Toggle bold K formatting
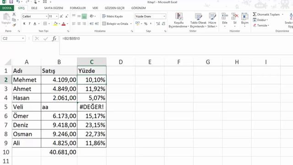 pos(24,23)
